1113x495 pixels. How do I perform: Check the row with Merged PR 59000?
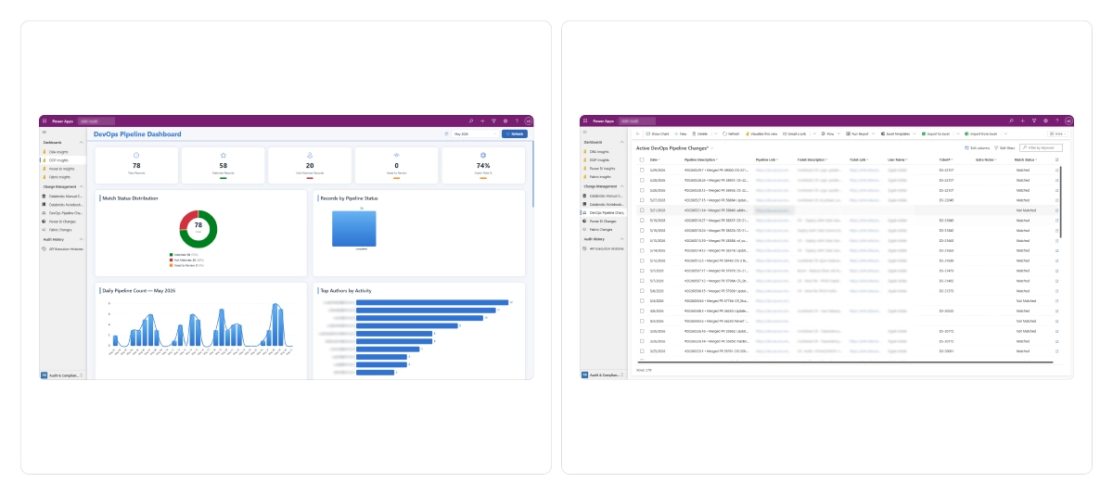pyautogui.click(x=642, y=171)
